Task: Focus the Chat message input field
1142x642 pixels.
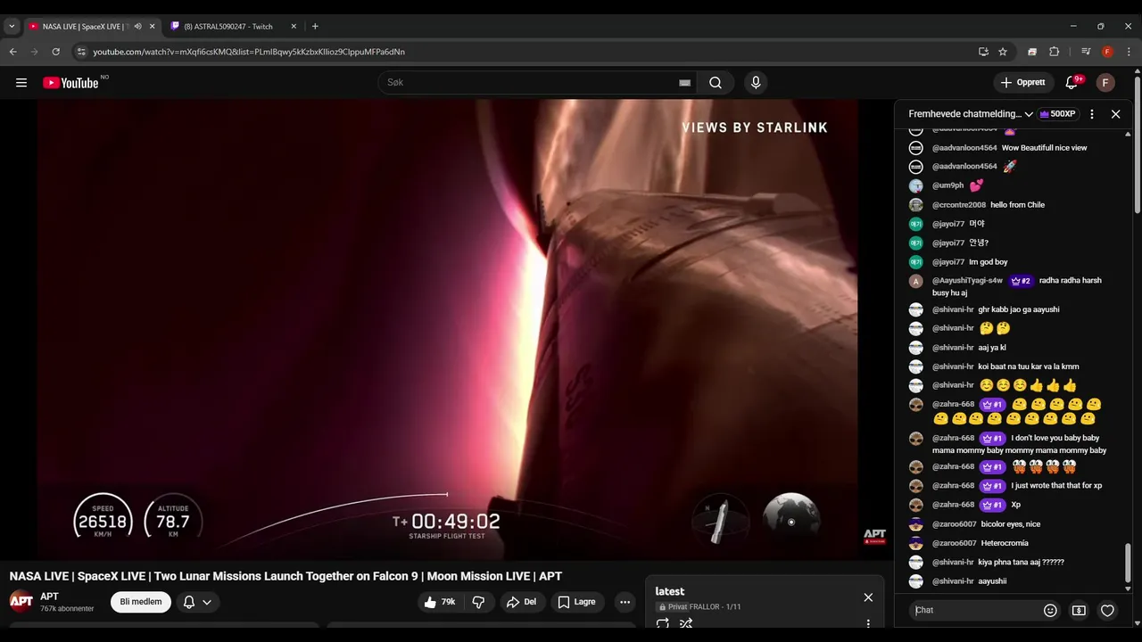Action: [974, 610]
